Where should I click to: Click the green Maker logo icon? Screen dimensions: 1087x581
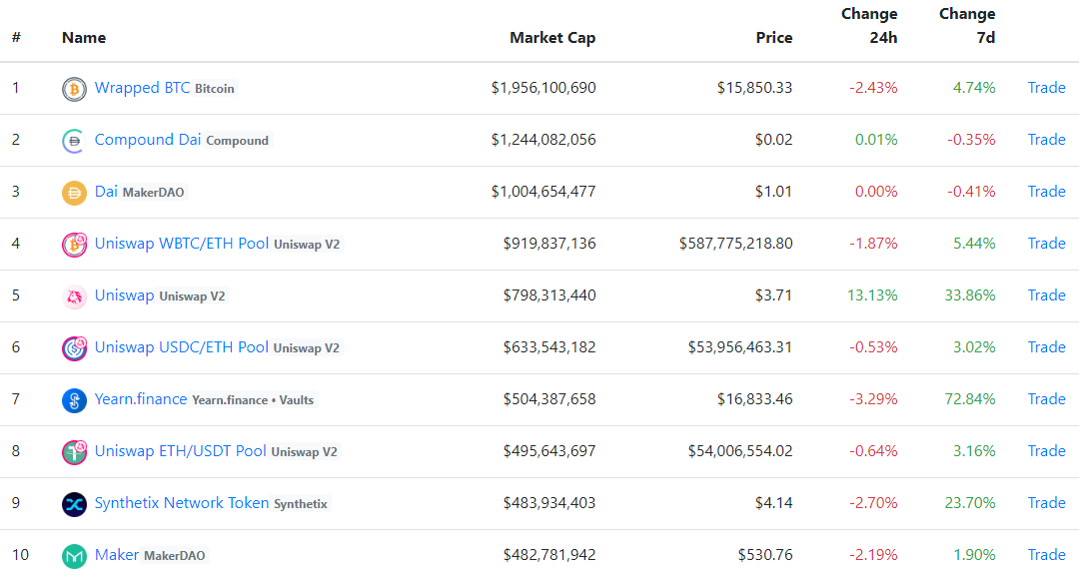coord(74,556)
